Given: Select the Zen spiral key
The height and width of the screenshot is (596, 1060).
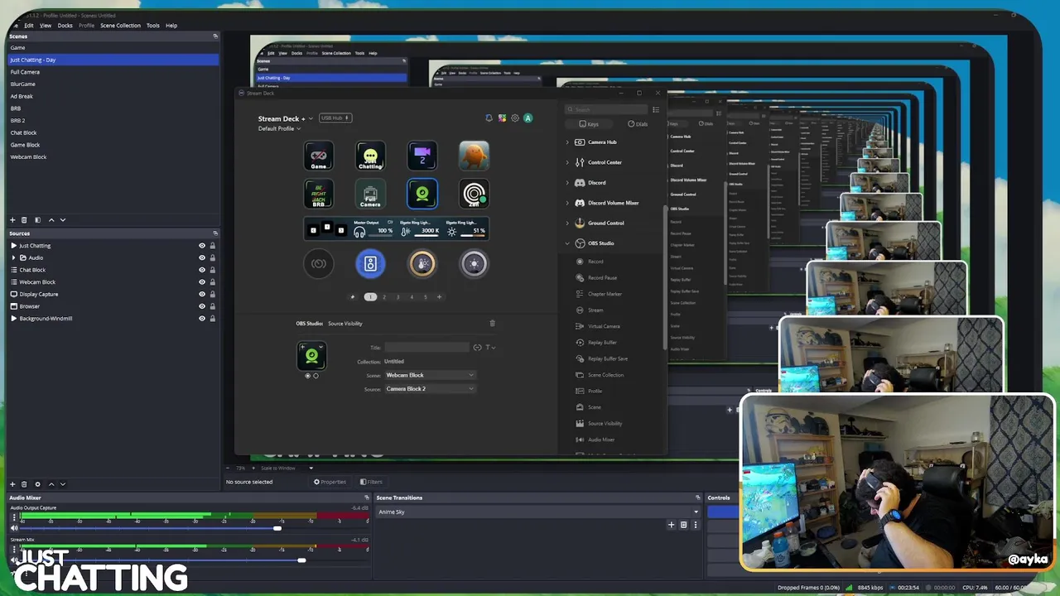Looking at the screenshot, I should click(x=474, y=194).
